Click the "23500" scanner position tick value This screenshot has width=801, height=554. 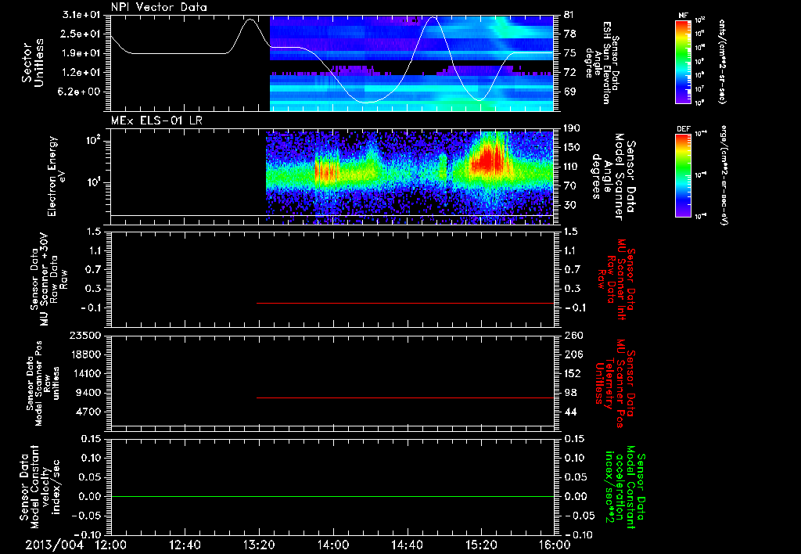84,335
